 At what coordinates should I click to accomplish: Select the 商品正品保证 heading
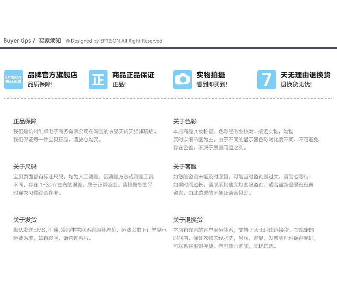[133, 75]
